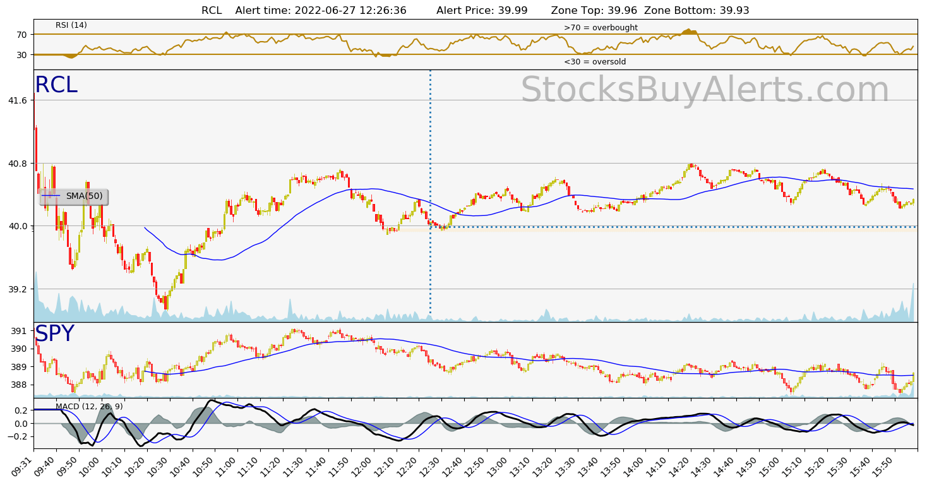Screen dimensions: 927x485
Task: Click the MACD (12, 26, 9) label
Action: click(90, 406)
